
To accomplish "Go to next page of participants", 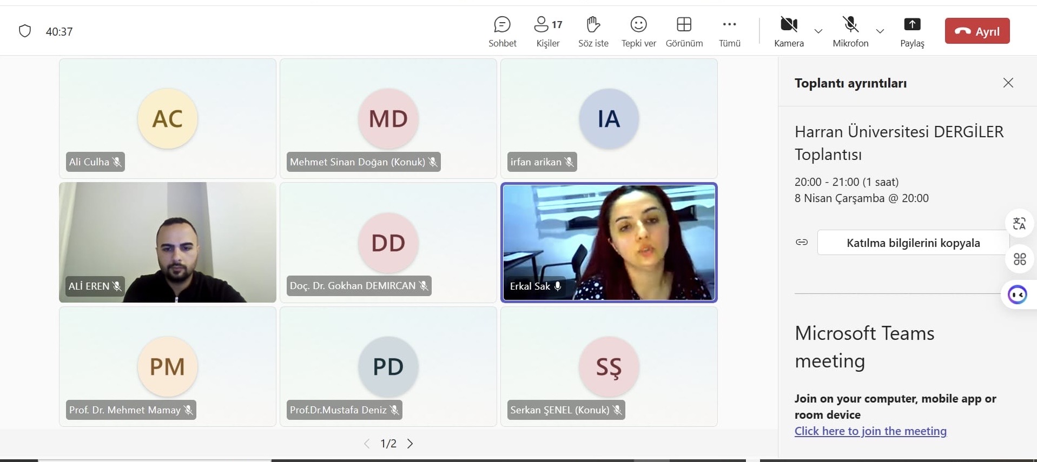I will [410, 444].
